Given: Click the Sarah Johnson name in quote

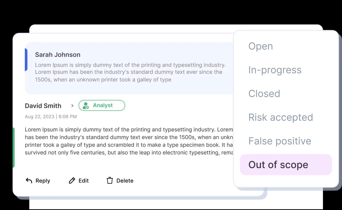Looking at the screenshot, I should pyautogui.click(x=58, y=55).
